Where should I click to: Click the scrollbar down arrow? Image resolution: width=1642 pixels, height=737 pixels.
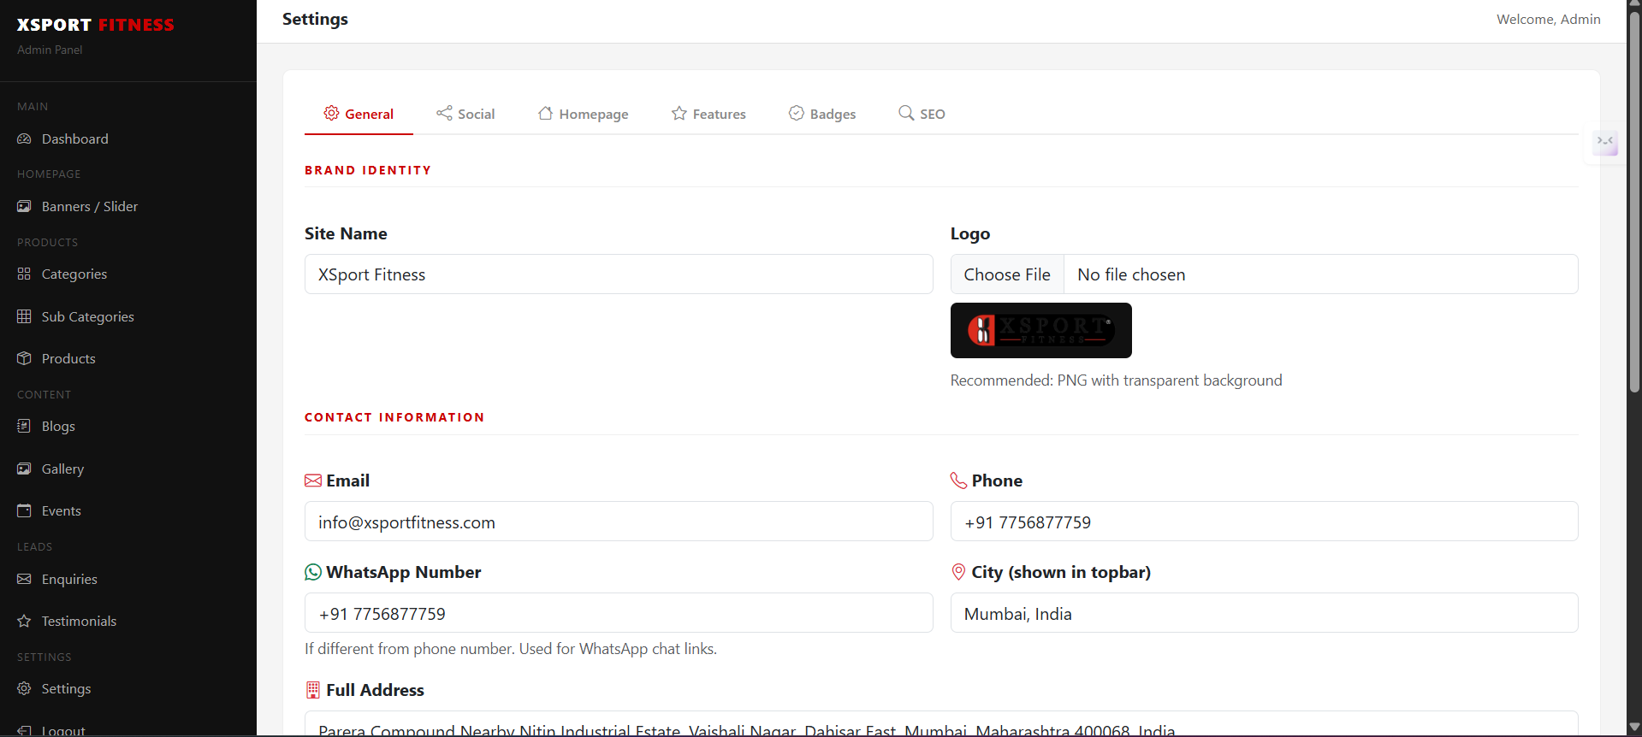coord(1634,728)
